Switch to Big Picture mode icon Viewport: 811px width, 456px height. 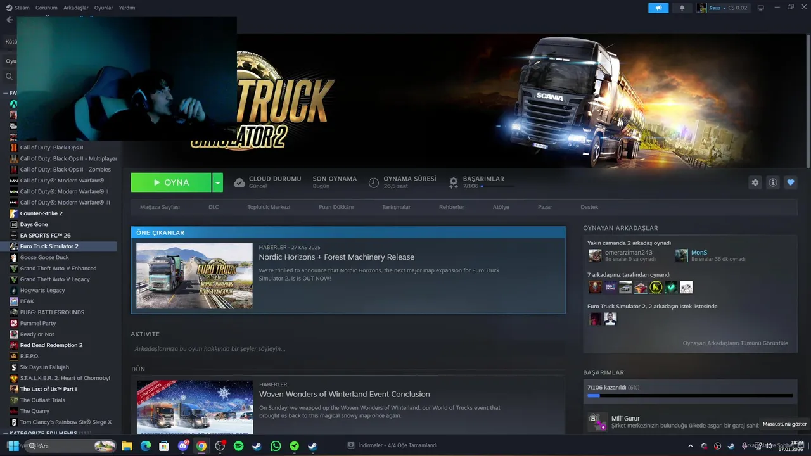coord(761,8)
